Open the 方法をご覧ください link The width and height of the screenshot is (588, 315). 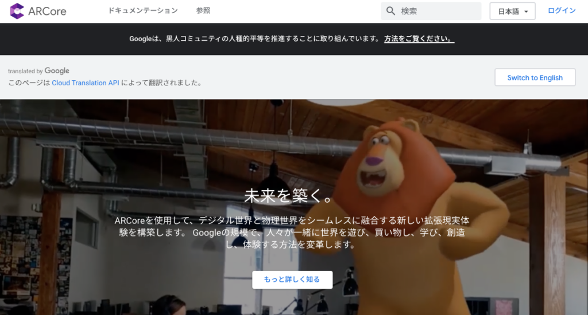[419, 38]
